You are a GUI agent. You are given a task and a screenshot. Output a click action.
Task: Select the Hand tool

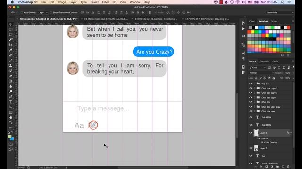pyautogui.click(x=11, y=117)
